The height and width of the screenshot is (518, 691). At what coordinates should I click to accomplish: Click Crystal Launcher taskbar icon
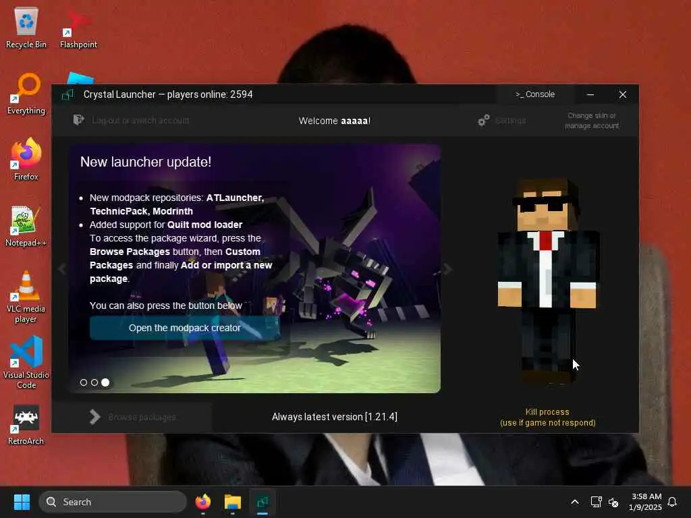click(x=262, y=502)
